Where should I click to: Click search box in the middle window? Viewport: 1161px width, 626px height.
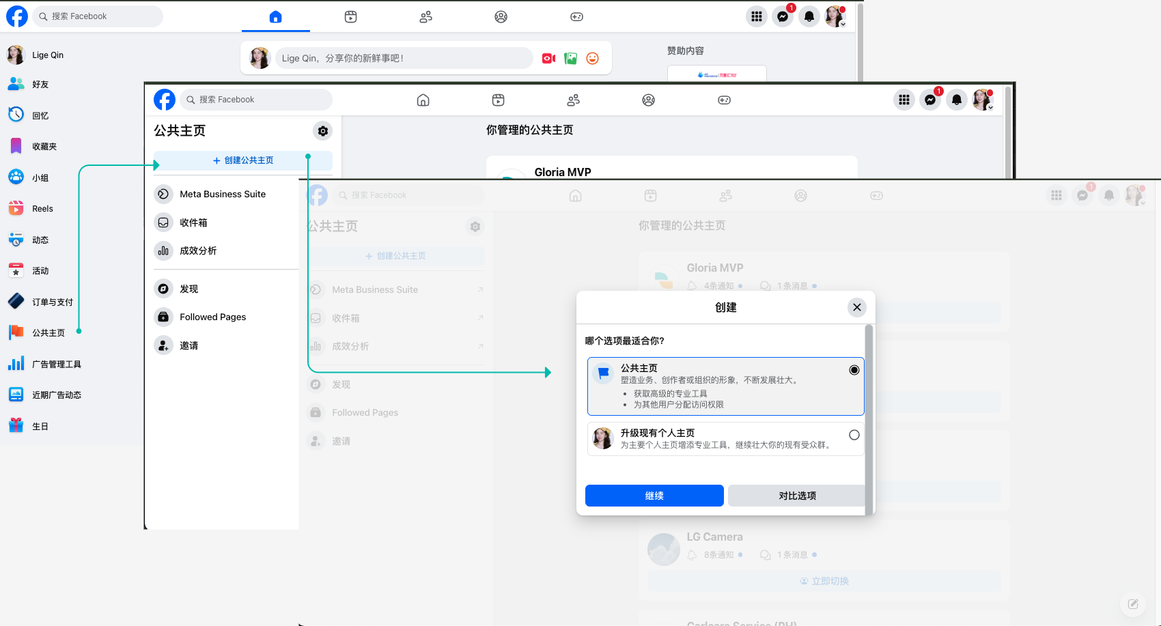256,100
